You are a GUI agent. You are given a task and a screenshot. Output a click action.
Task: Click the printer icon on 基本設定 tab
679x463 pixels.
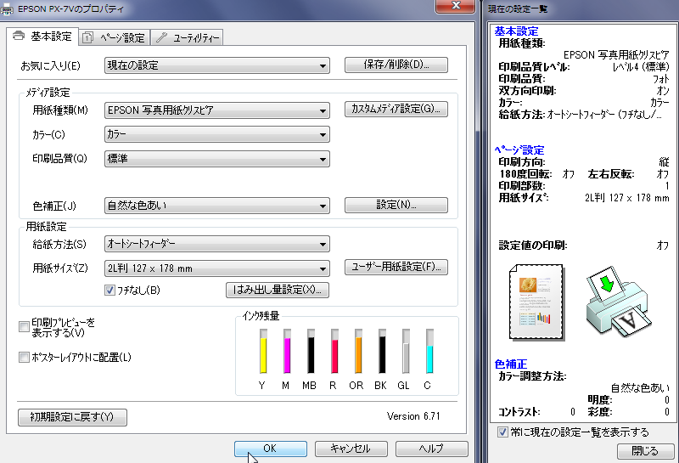point(19,36)
